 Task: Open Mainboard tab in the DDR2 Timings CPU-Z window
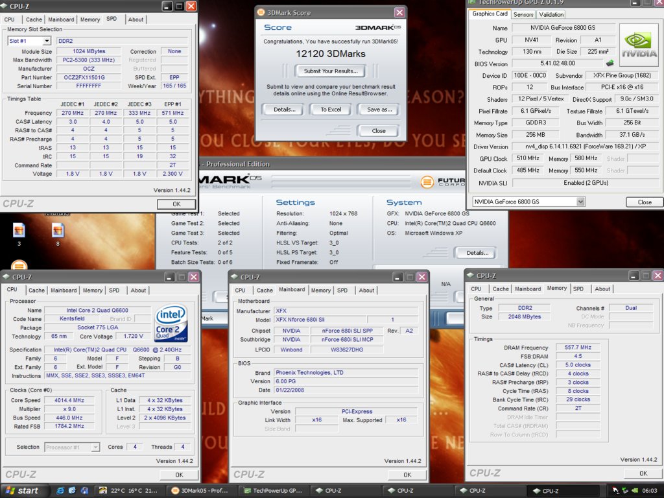click(528, 289)
